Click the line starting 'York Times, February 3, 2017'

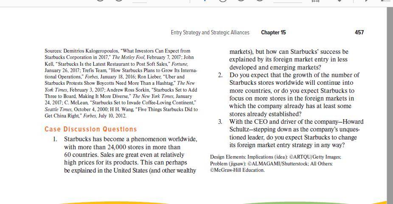pos(121,90)
